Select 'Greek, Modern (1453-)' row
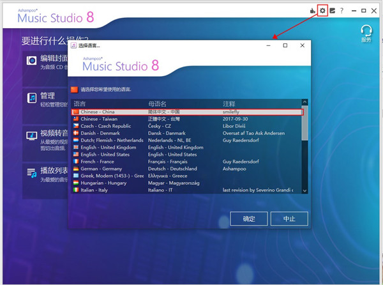The image size is (383, 285). 187,176
